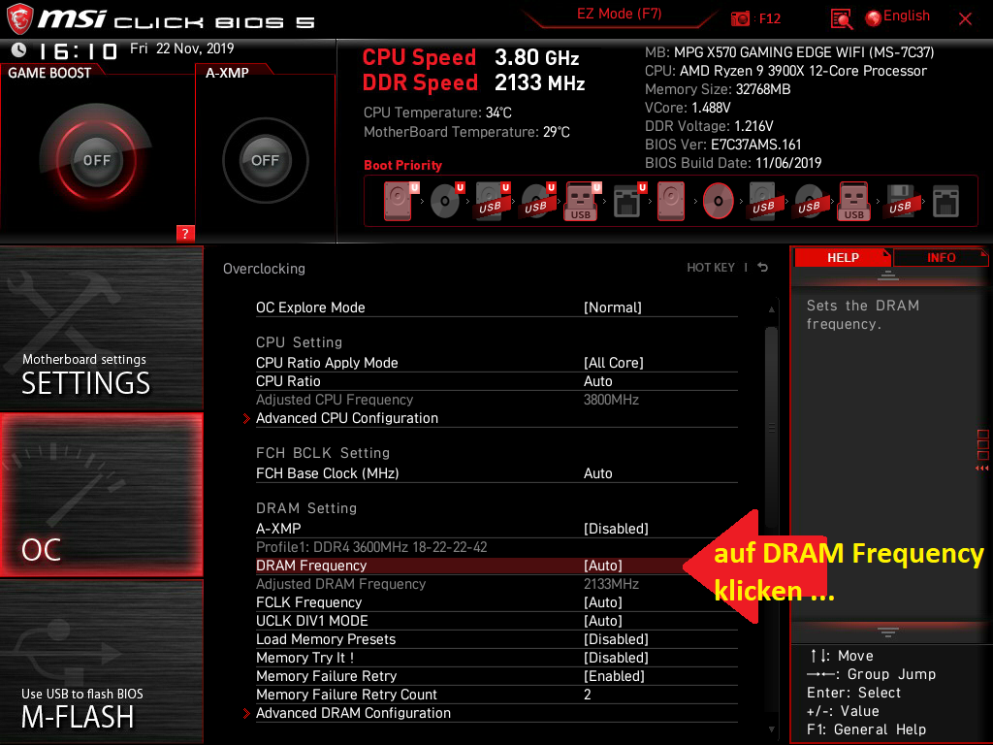
Task: Click the grip handle at top of help panel
Action: point(888,275)
